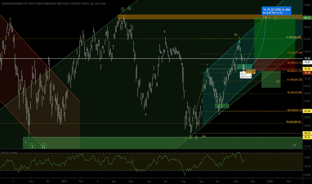This screenshot has width=312, height=184.
Task: Select the green 89.21 price label
Action: [307, 18]
